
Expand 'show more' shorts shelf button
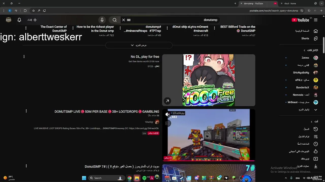click(139, 45)
